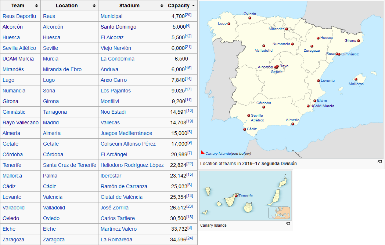Click the red Valladolid marker on the map
The width and height of the screenshot is (385, 245).
264,46
